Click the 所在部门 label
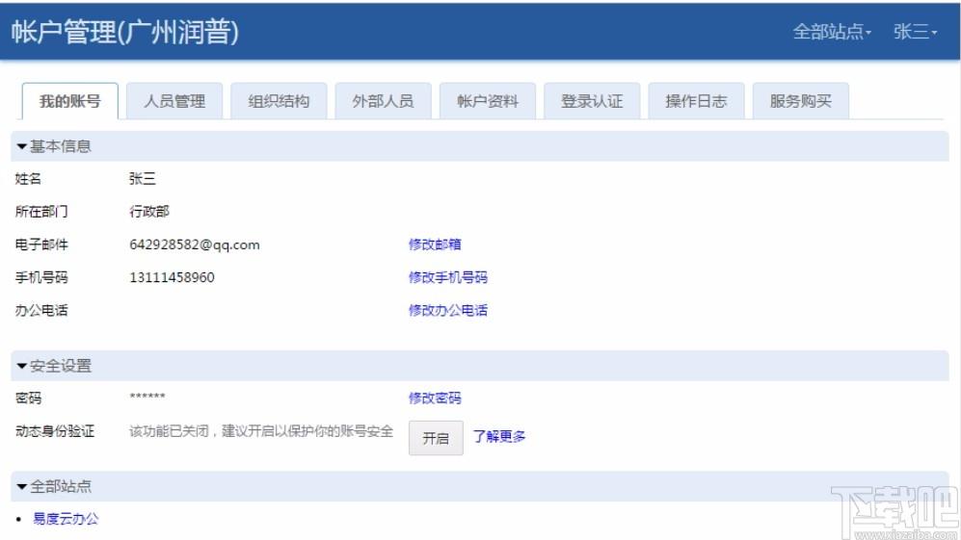 pyautogui.click(x=41, y=212)
